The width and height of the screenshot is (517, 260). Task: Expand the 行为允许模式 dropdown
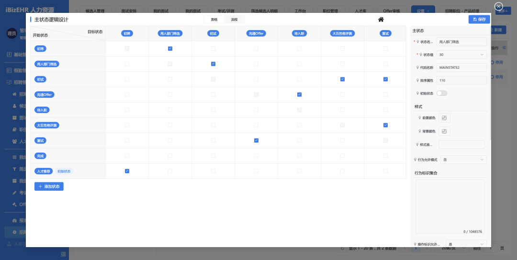(x=464, y=160)
